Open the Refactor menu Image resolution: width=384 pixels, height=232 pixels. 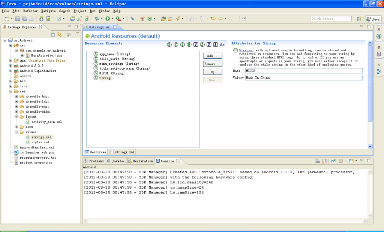tap(30, 11)
